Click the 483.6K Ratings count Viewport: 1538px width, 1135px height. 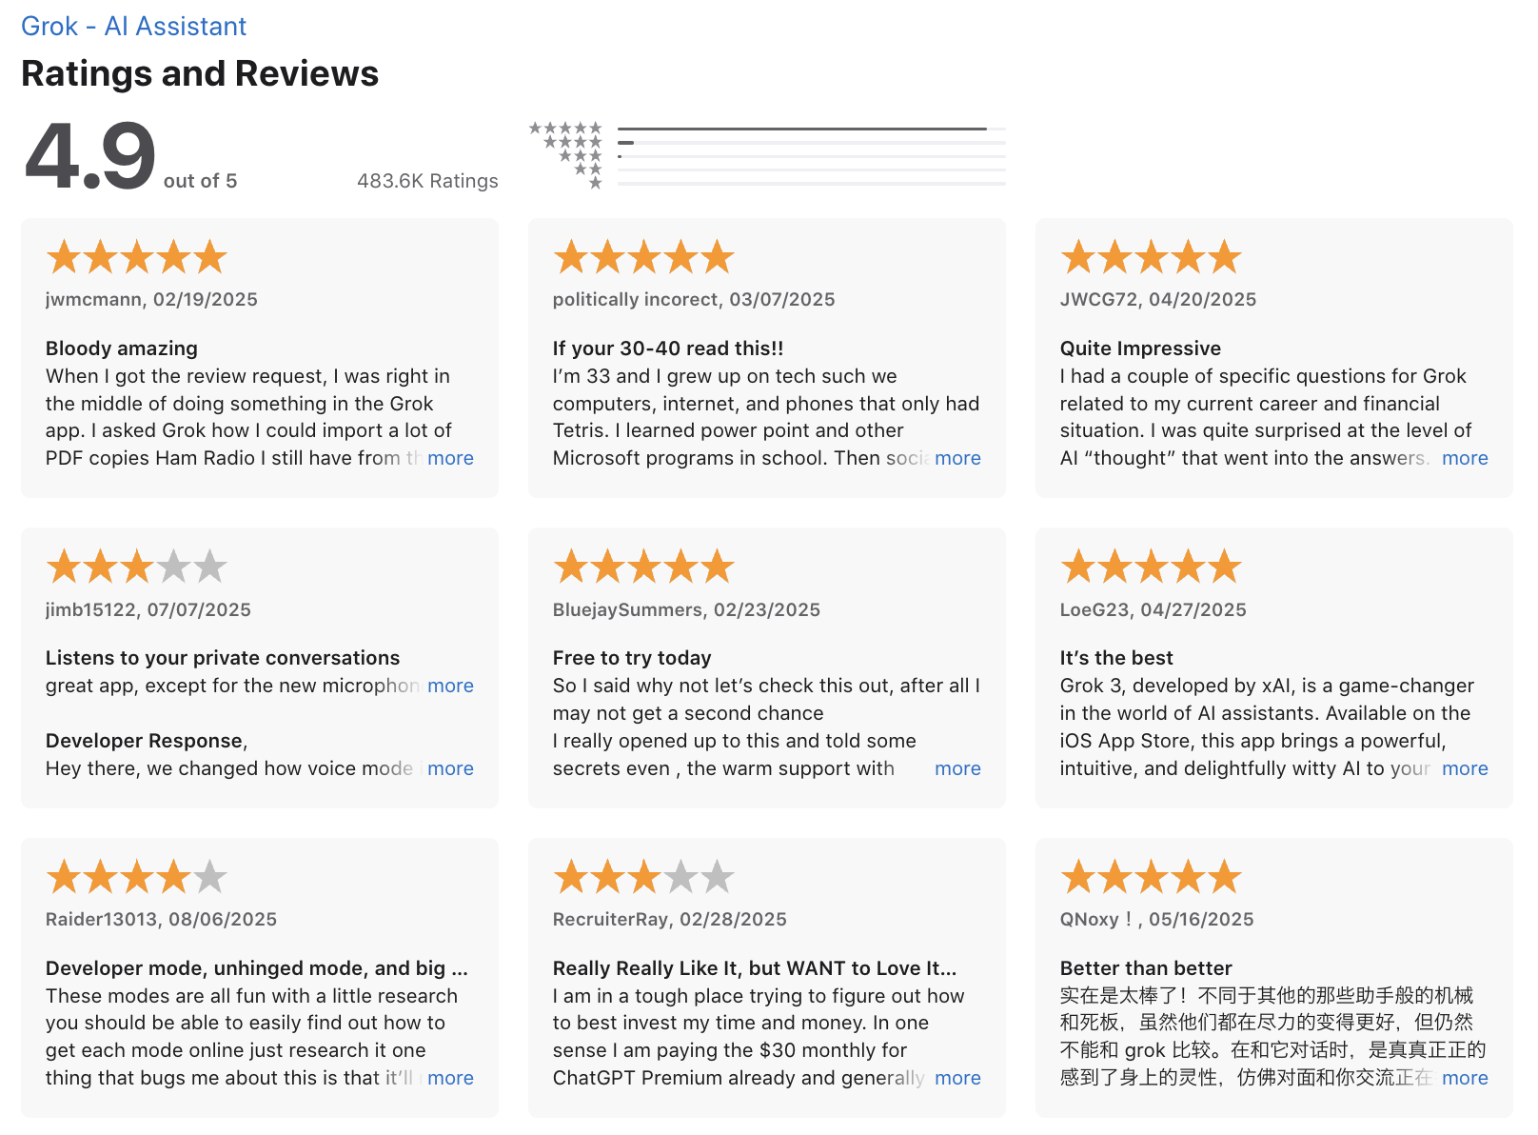(426, 180)
